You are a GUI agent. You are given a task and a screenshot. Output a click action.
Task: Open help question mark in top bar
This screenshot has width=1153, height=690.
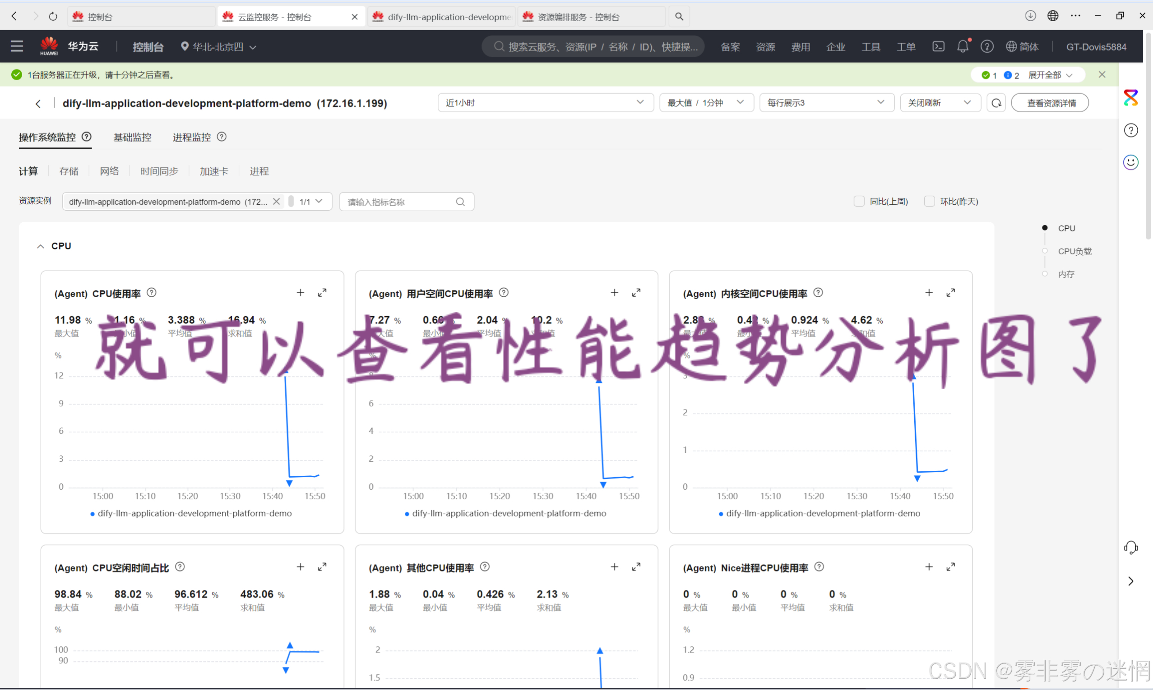click(x=987, y=46)
